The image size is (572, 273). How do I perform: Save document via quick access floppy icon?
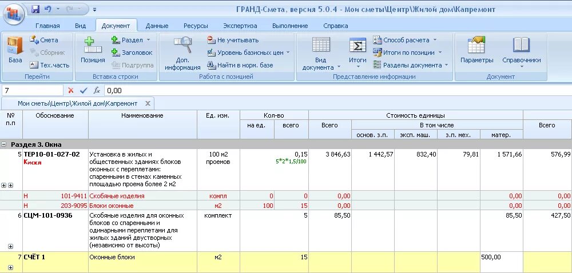tap(35, 10)
